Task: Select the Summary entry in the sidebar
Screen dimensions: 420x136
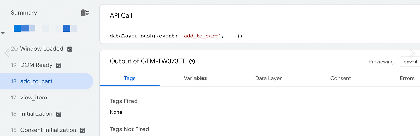Action: click(24, 13)
